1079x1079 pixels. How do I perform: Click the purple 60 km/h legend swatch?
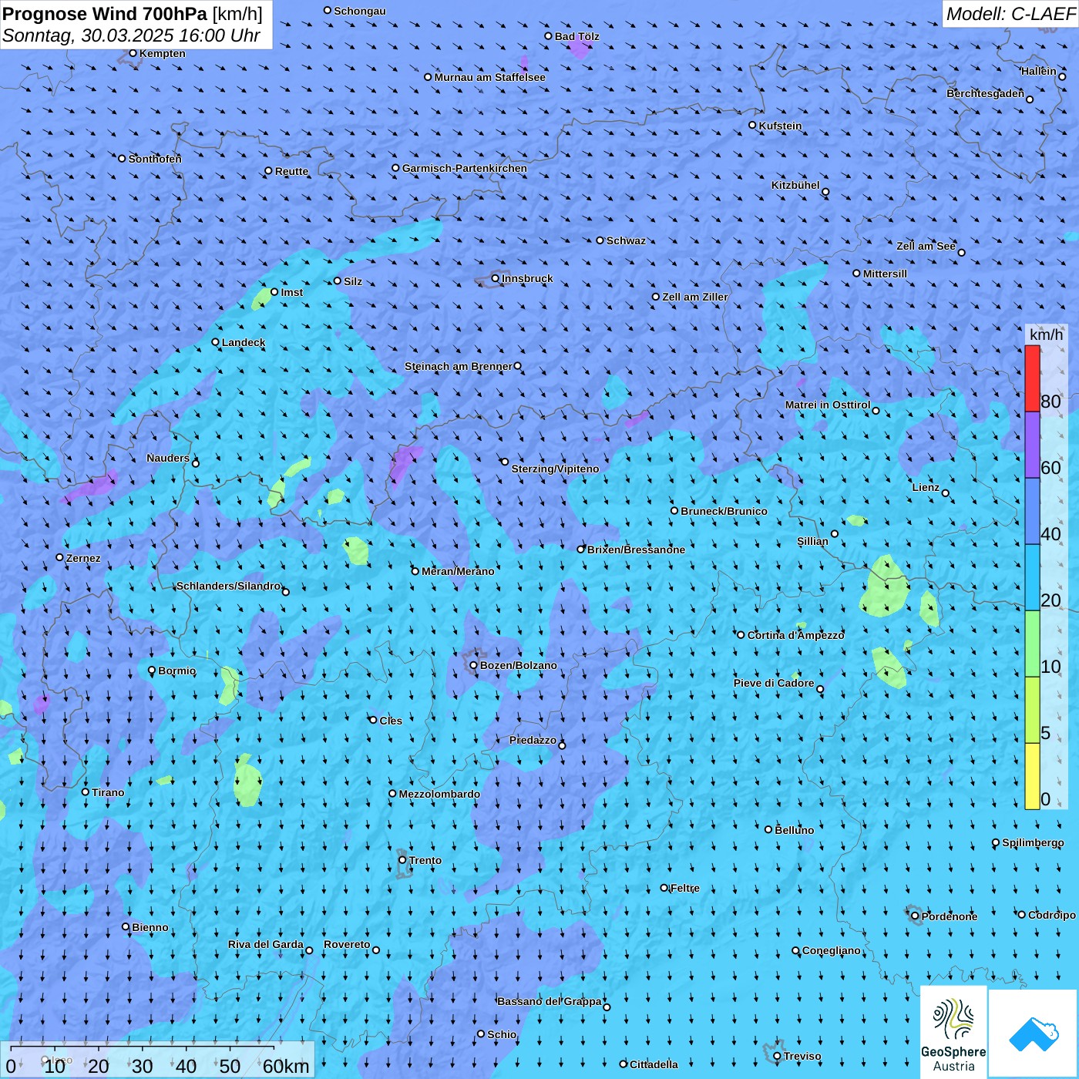tap(1032, 445)
